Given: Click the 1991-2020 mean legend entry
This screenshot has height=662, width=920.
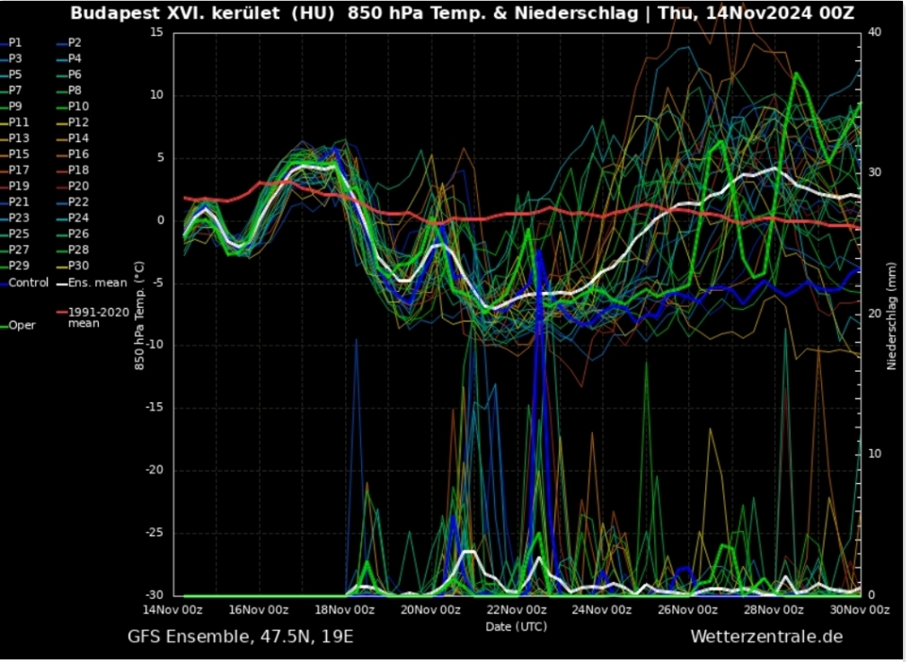Looking at the screenshot, I should (x=93, y=316).
